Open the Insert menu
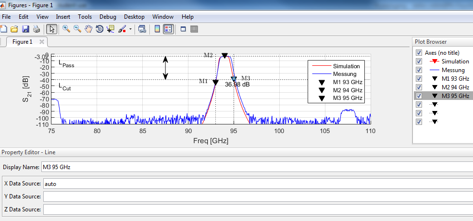 63,17
